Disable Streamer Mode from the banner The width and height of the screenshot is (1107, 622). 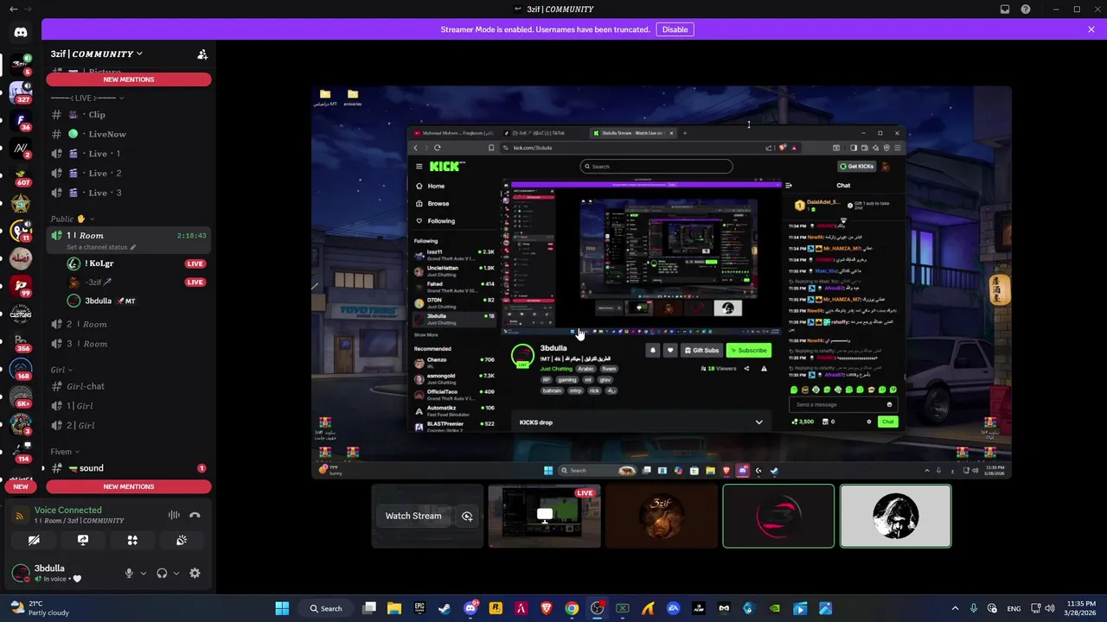pos(675,29)
